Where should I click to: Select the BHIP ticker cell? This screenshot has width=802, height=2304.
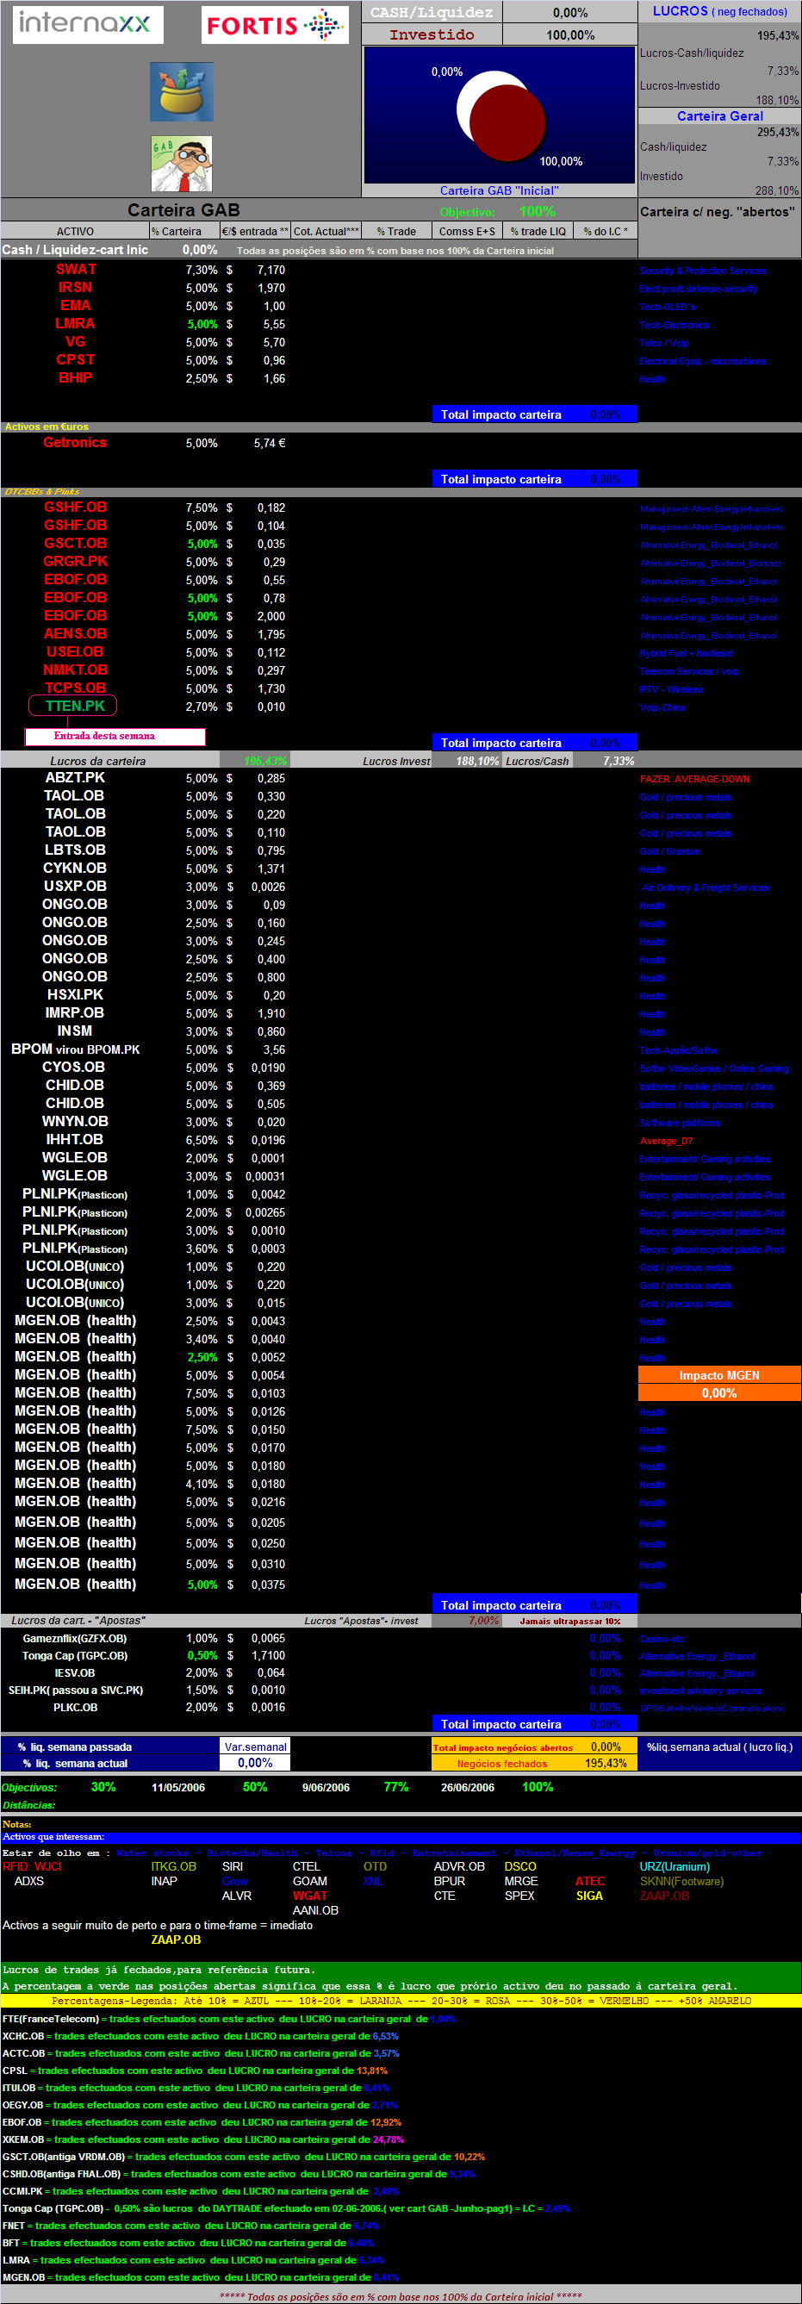(x=75, y=377)
